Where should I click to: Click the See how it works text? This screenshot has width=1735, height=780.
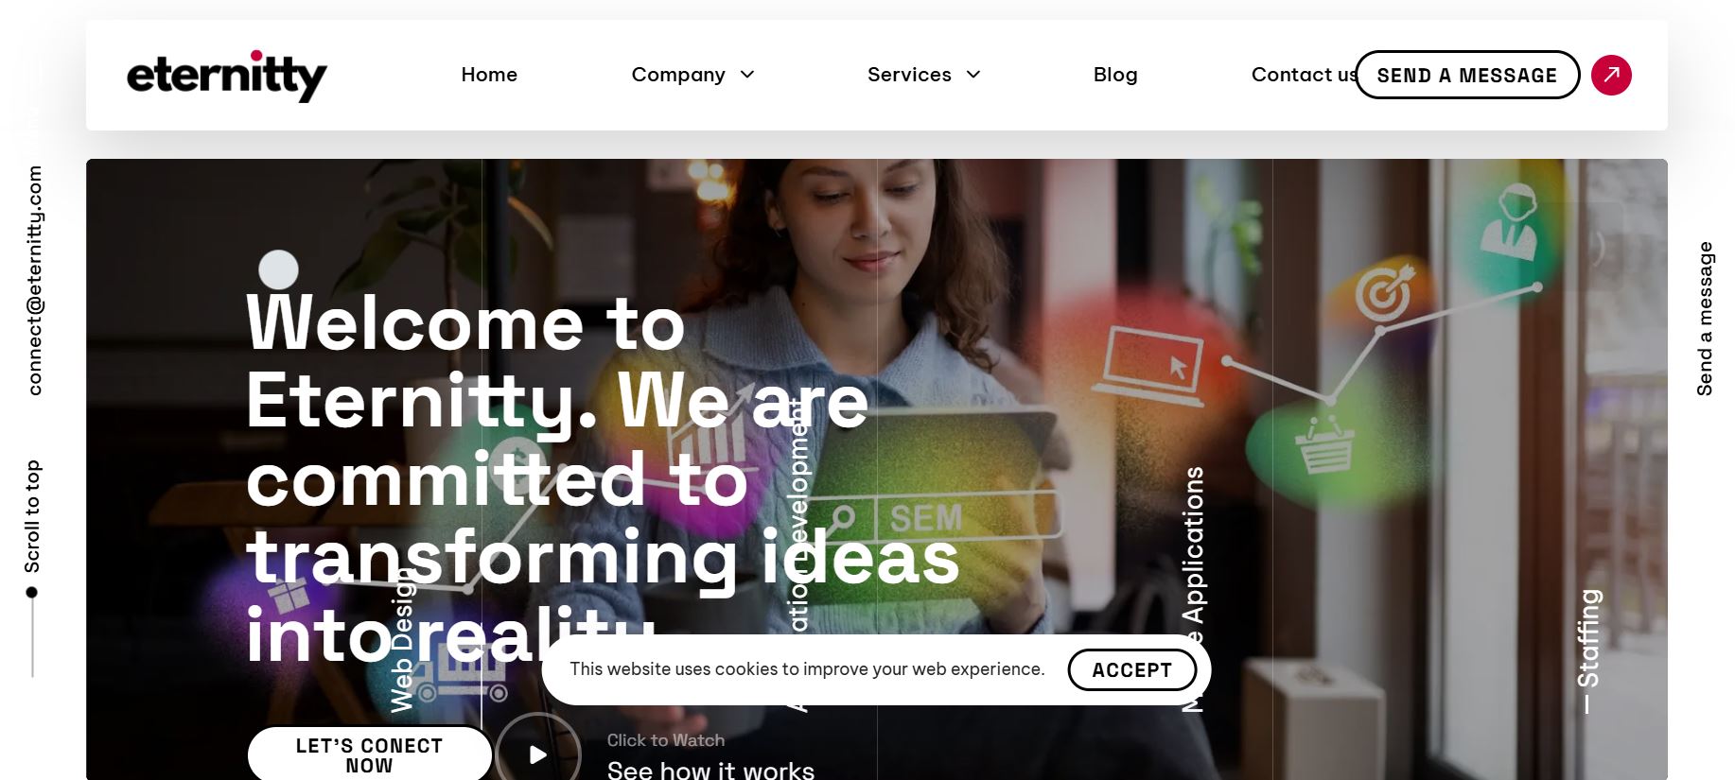[x=710, y=771]
